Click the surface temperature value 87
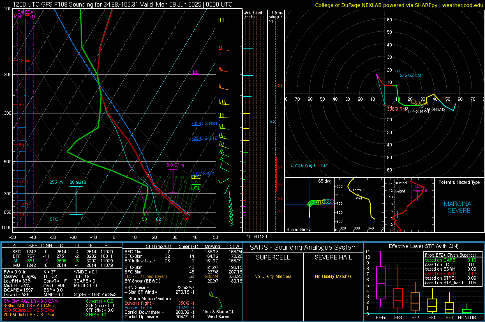The height and width of the screenshot is (322, 485). click(x=187, y=219)
